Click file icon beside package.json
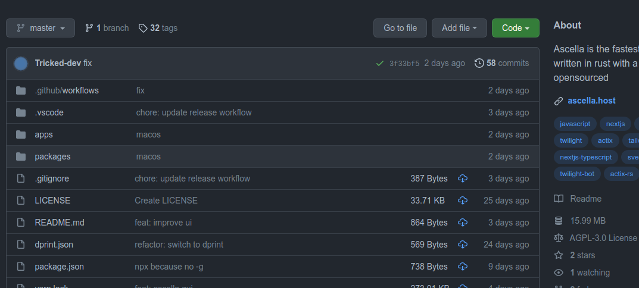 (x=21, y=267)
